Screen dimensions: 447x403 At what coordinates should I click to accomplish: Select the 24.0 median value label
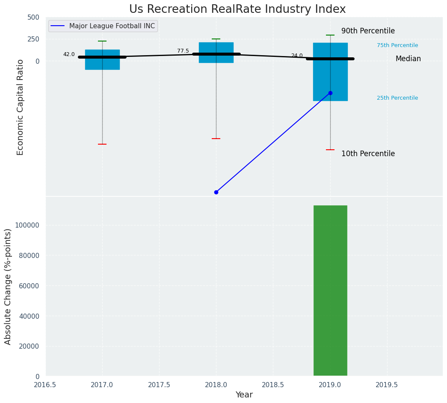(x=297, y=56)
